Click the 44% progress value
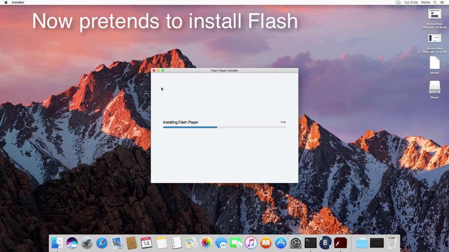The width and height of the screenshot is (449, 252). (x=283, y=122)
